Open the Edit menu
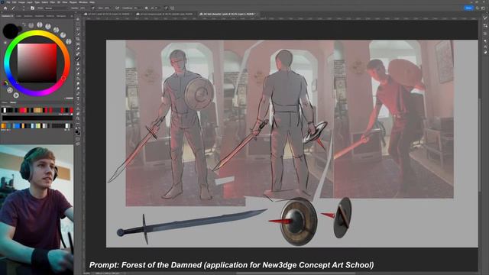The image size is (489, 275). [x=15, y=2]
